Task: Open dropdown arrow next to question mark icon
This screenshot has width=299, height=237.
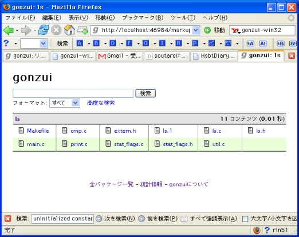Action: (x=15, y=44)
